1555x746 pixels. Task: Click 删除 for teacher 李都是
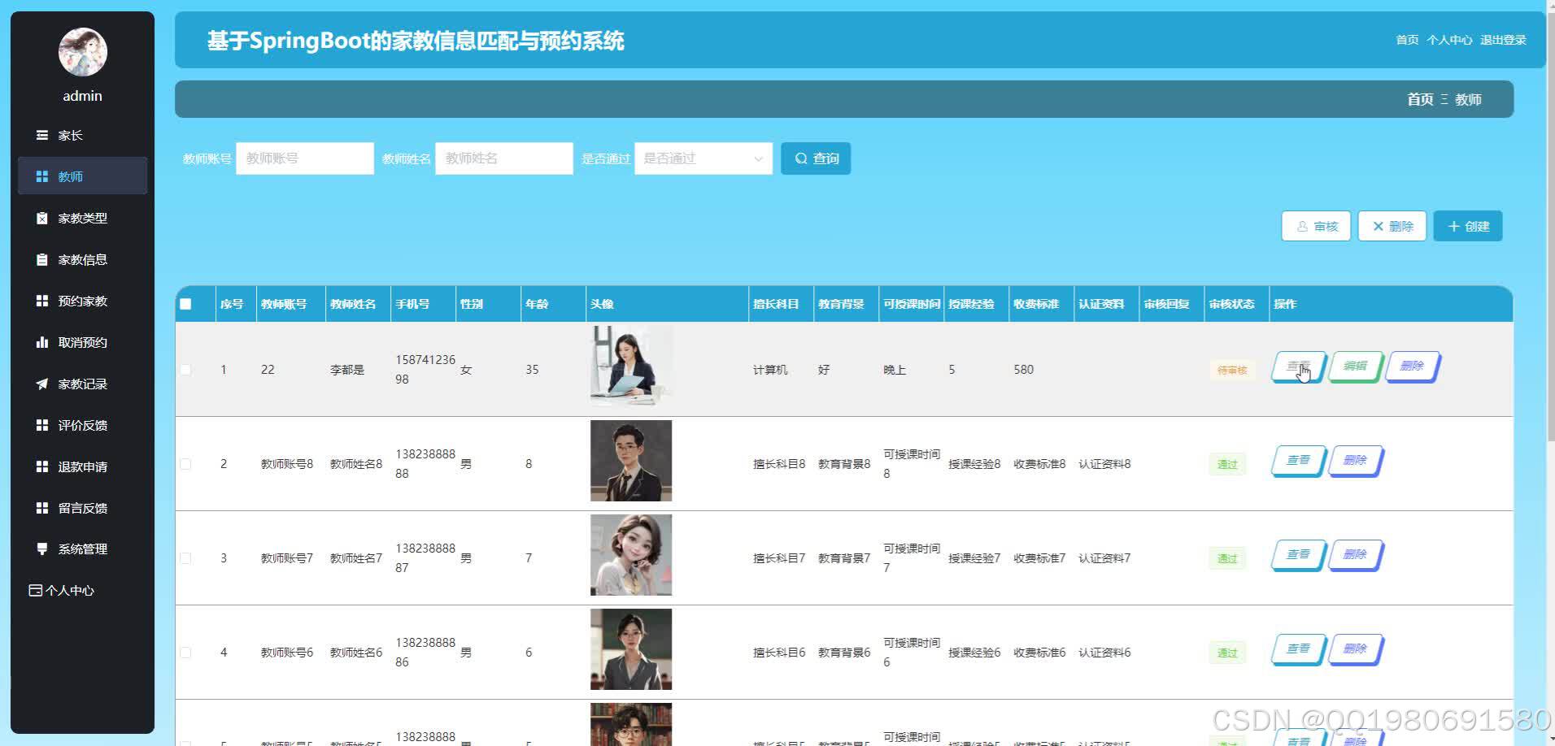1413,366
